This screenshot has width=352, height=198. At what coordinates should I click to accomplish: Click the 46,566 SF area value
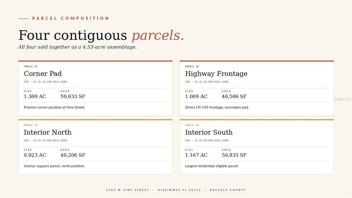point(234,96)
